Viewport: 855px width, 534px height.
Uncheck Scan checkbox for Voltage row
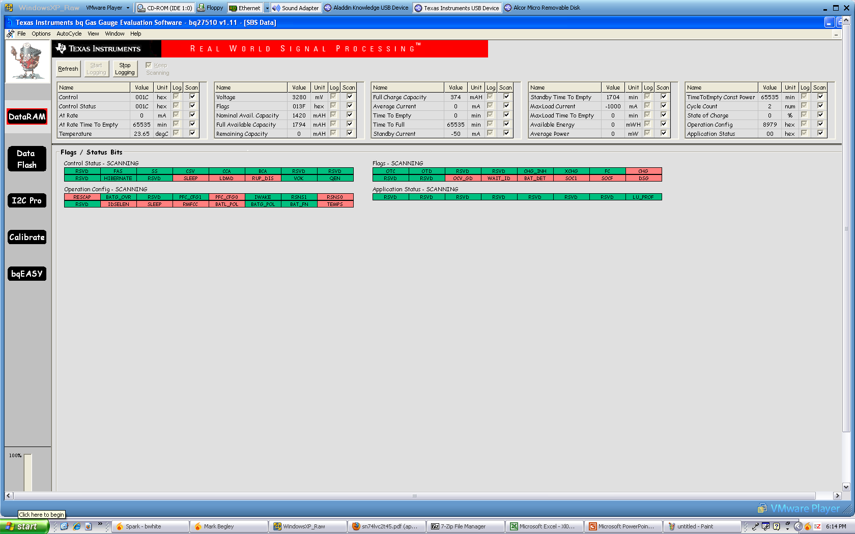coord(350,97)
